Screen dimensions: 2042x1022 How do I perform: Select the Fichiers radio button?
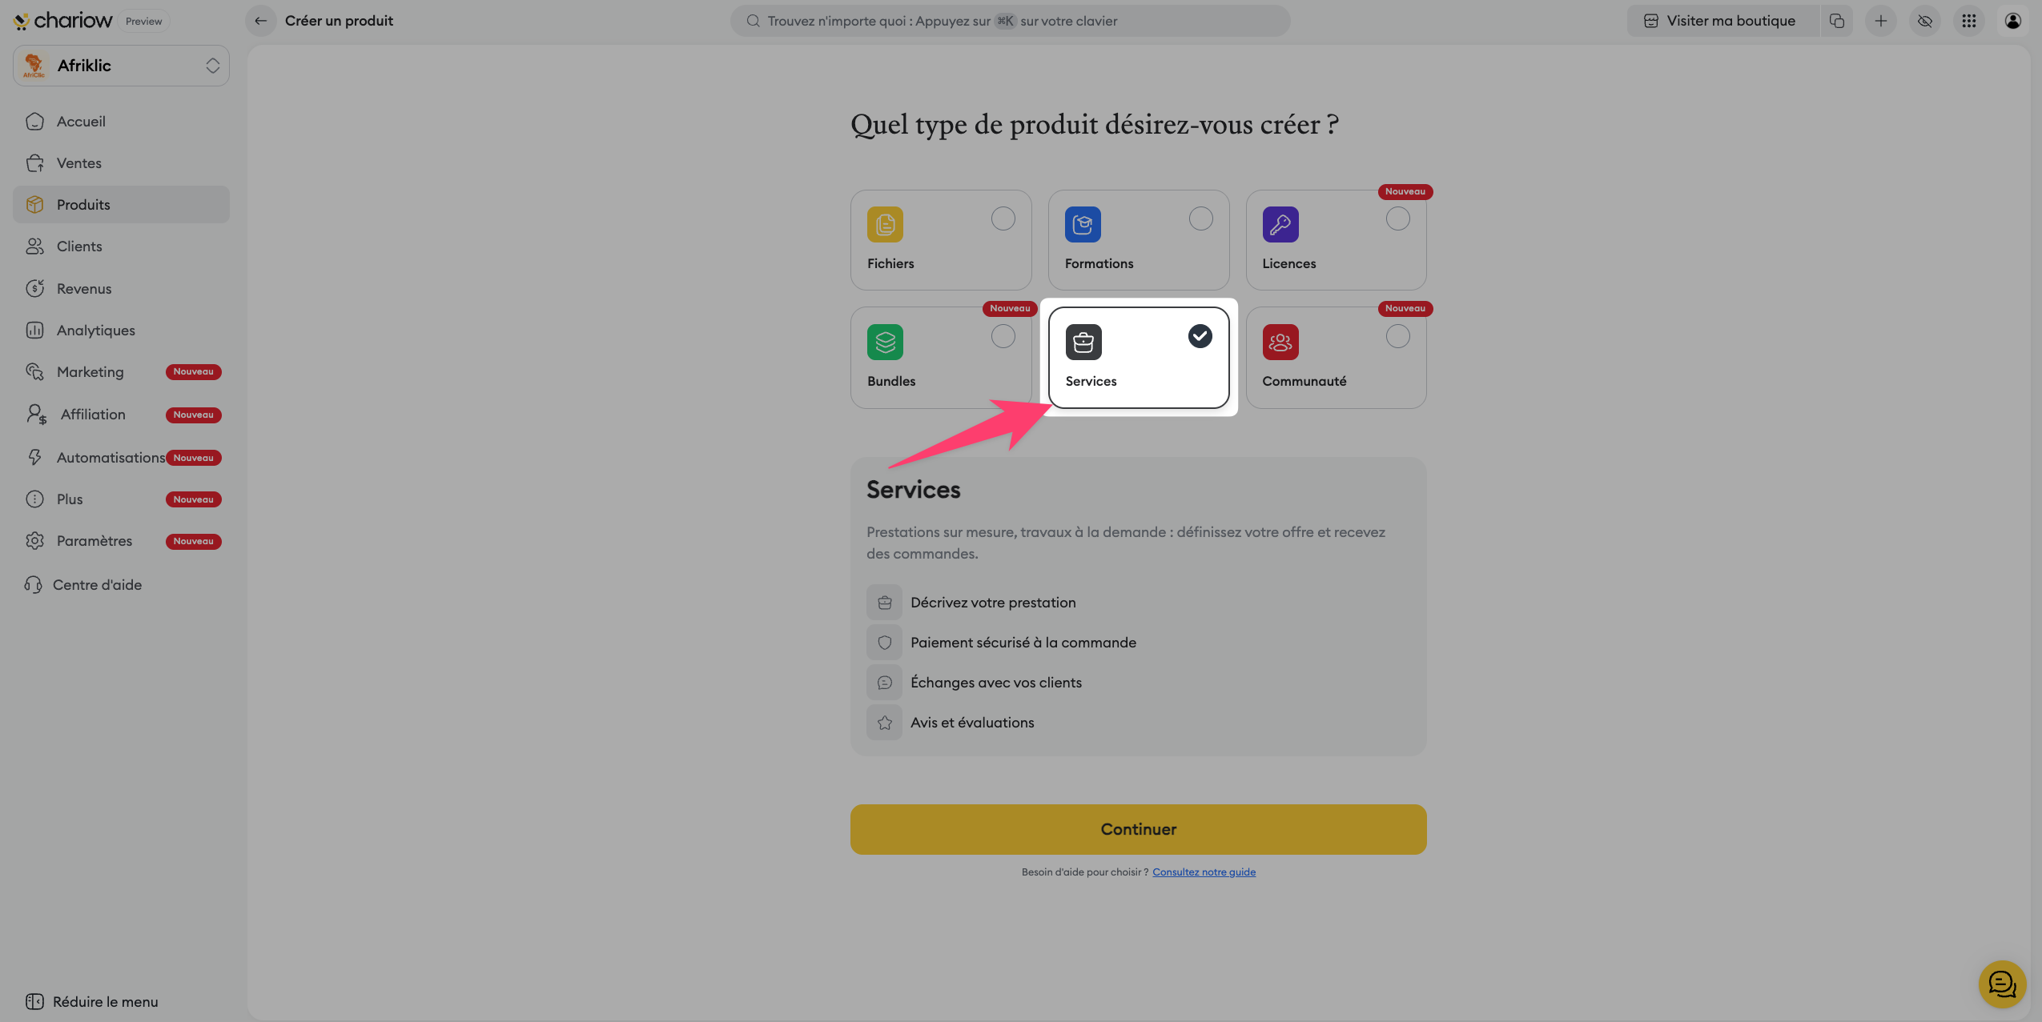click(x=1003, y=219)
